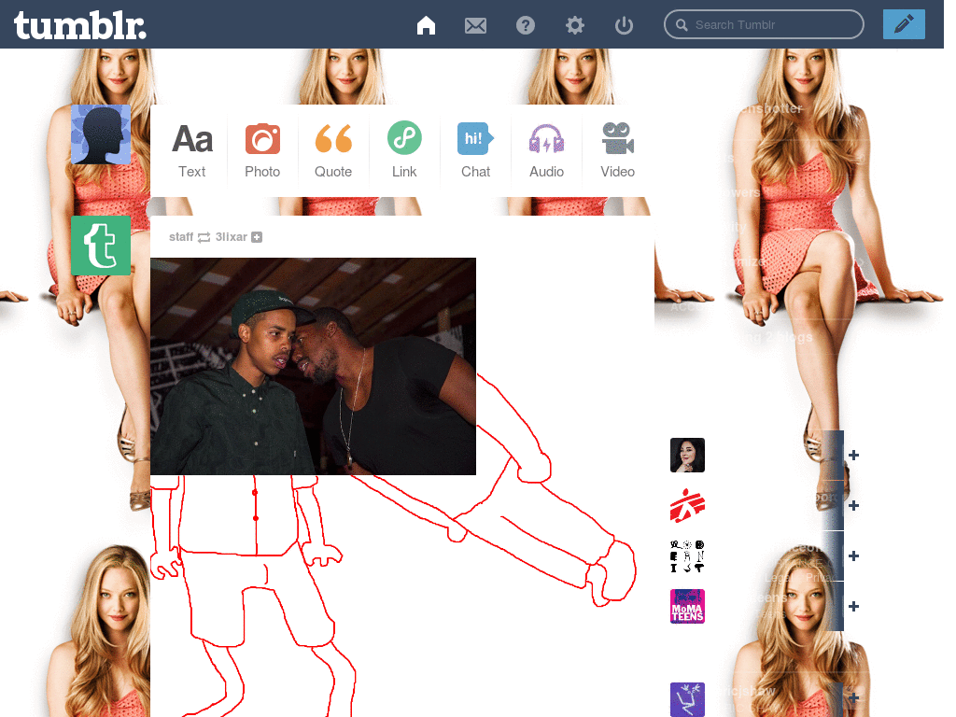Create a new Chat post
956x717 pixels.
tap(475, 150)
